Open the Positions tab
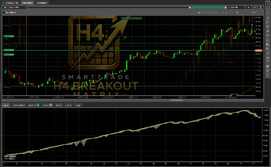Viewport: 271px width, 167px height. click(x=34, y=105)
